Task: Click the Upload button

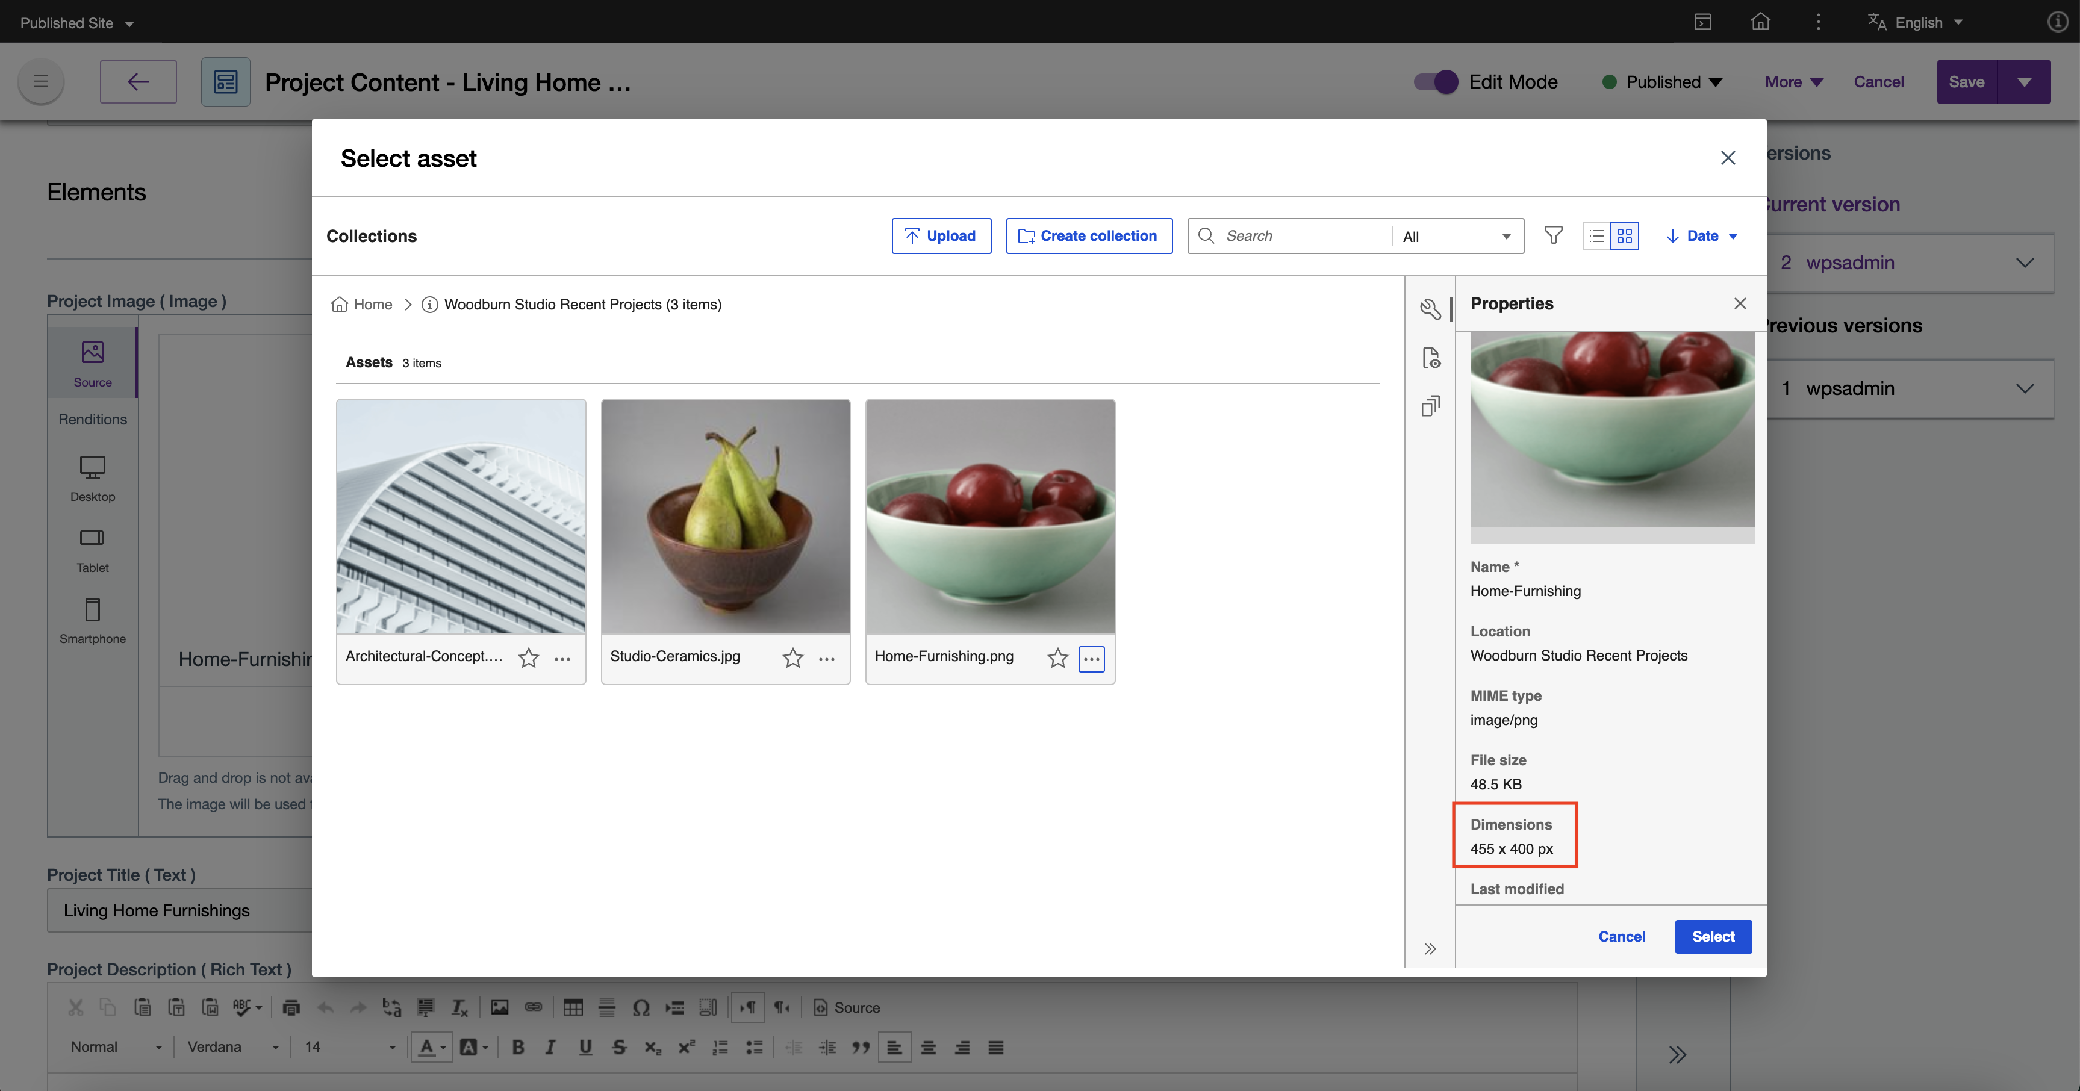Action: (941, 236)
